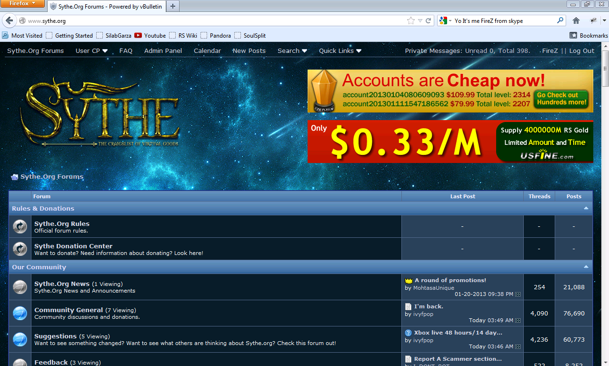Open the Private Messages link
The height and width of the screenshot is (366, 609).
click(x=433, y=51)
